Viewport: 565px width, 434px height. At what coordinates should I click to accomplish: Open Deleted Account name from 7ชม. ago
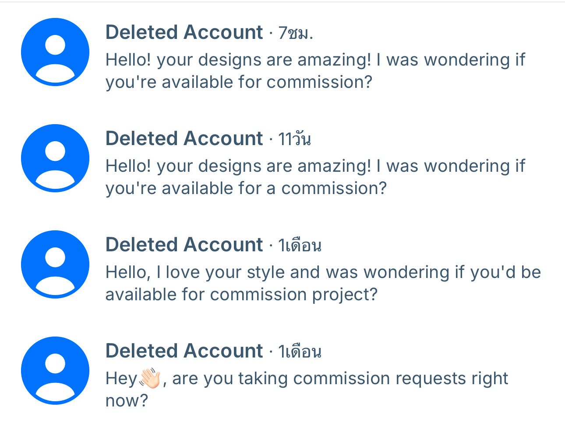click(184, 33)
